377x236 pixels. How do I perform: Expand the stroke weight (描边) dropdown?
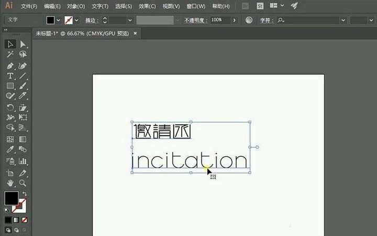pos(130,20)
